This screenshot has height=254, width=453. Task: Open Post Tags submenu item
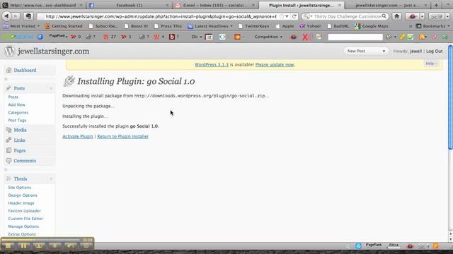[17, 121]
